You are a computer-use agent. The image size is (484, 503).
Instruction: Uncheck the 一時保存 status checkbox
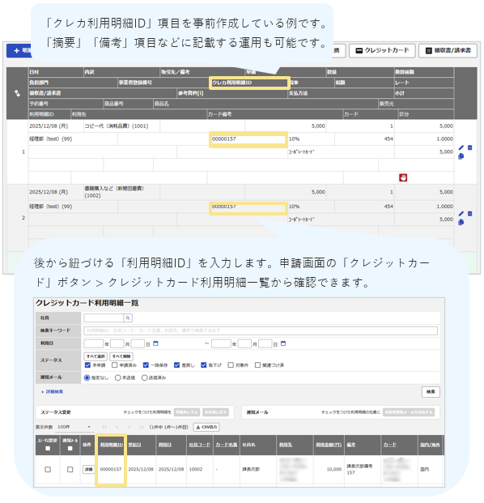coord(146,365)
